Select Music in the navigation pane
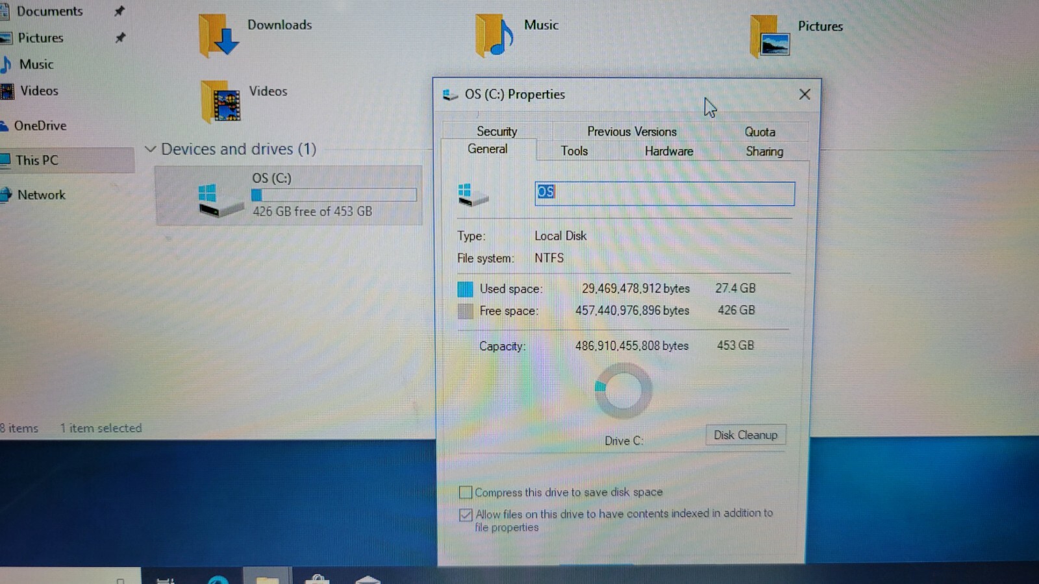Image resolution: width=1039 pixels, height=584 pixels. pyautogui.click(x=36, y=64)
